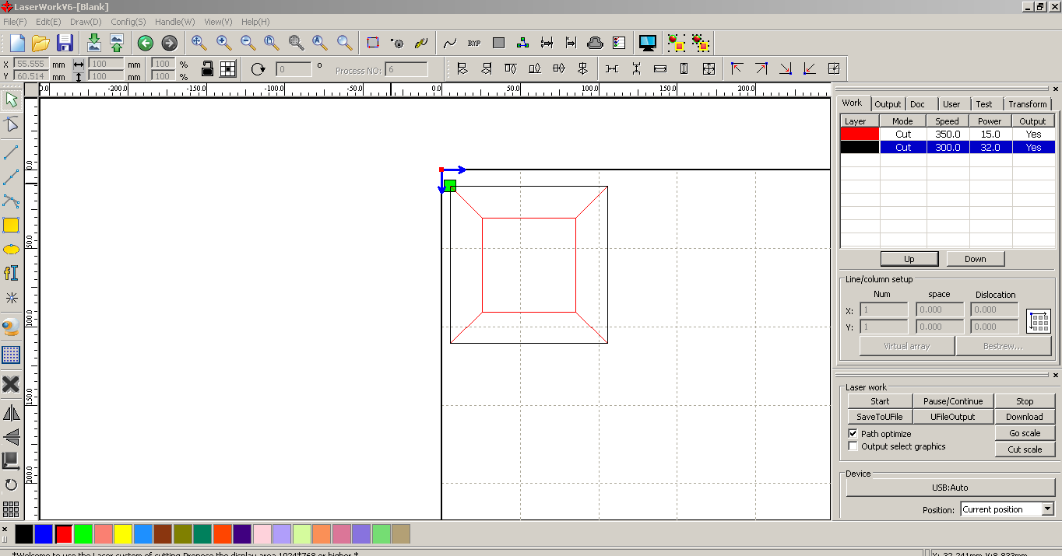This screenshot has height=556, width=1062.
Task: Click the USB:Auto device button
Action: coord(950,488)
